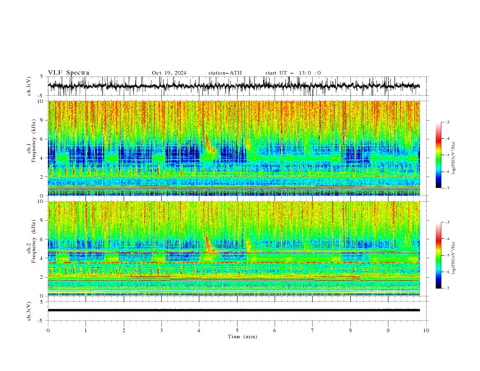This screenshot has height=371, width=480.
Task: Click the "8" kHz tick of ch.1 spectrogram
Action: point(42,120)
